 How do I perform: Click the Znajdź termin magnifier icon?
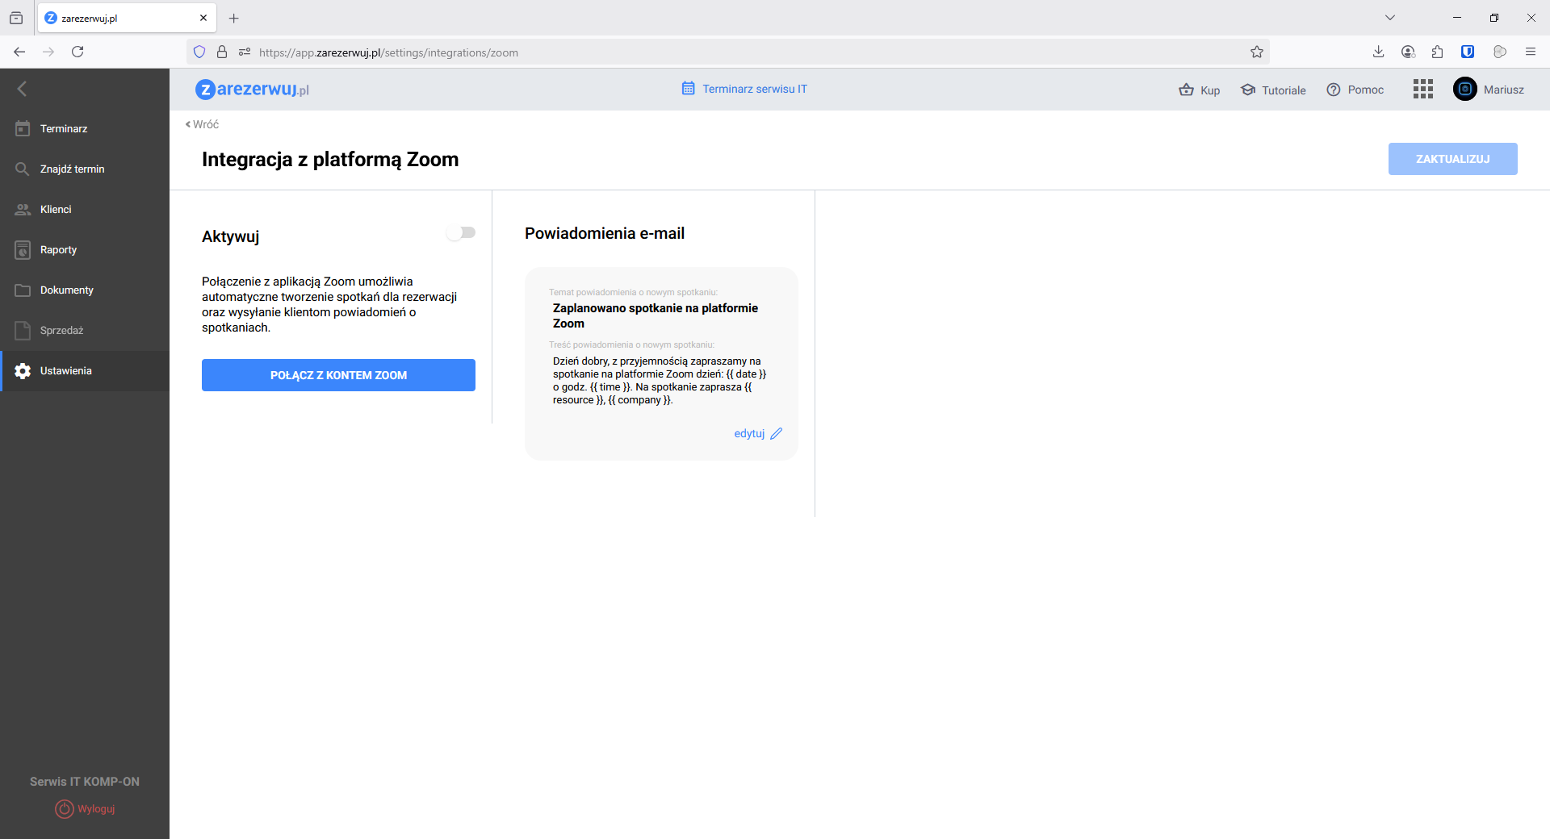coord(23,169)
